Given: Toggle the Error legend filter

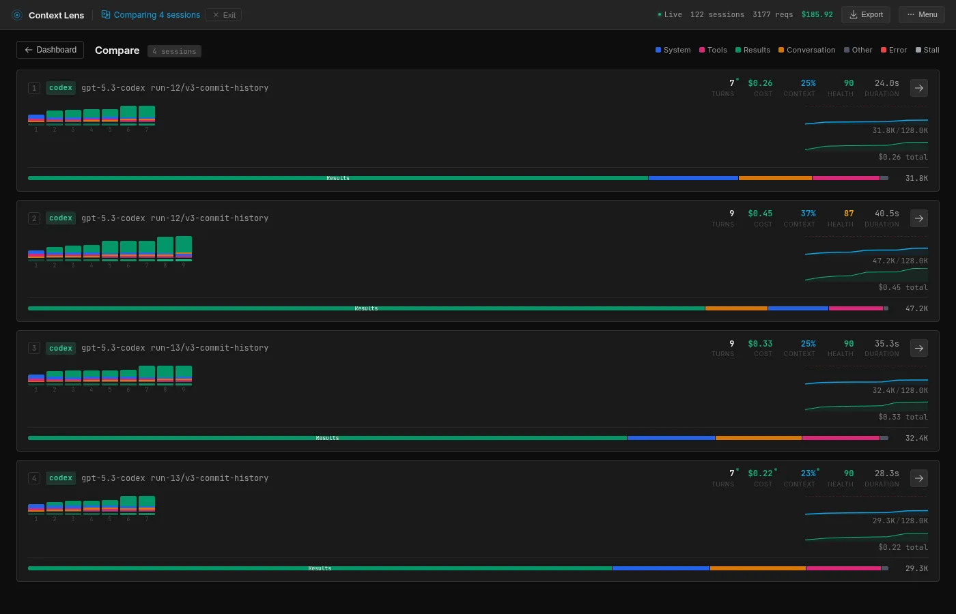Looking at the screenshot, I should [x=893, y=50].
